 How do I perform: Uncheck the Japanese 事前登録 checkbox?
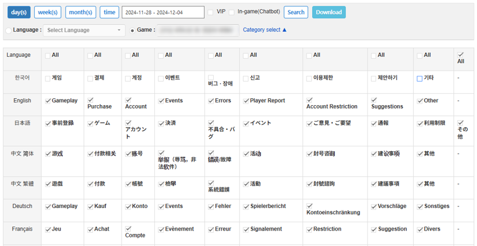48,124
